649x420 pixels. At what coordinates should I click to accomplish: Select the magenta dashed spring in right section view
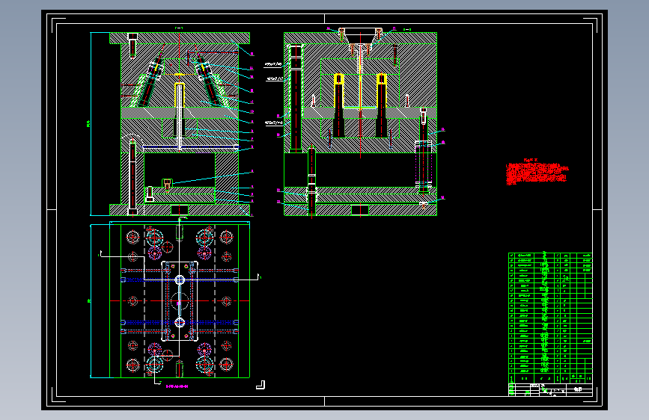tap(424, 164)
